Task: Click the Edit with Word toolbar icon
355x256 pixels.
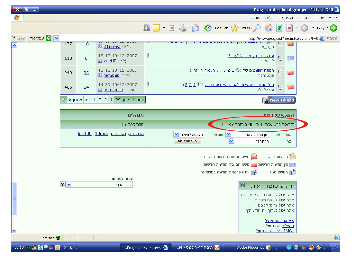Action: [171, 28]
